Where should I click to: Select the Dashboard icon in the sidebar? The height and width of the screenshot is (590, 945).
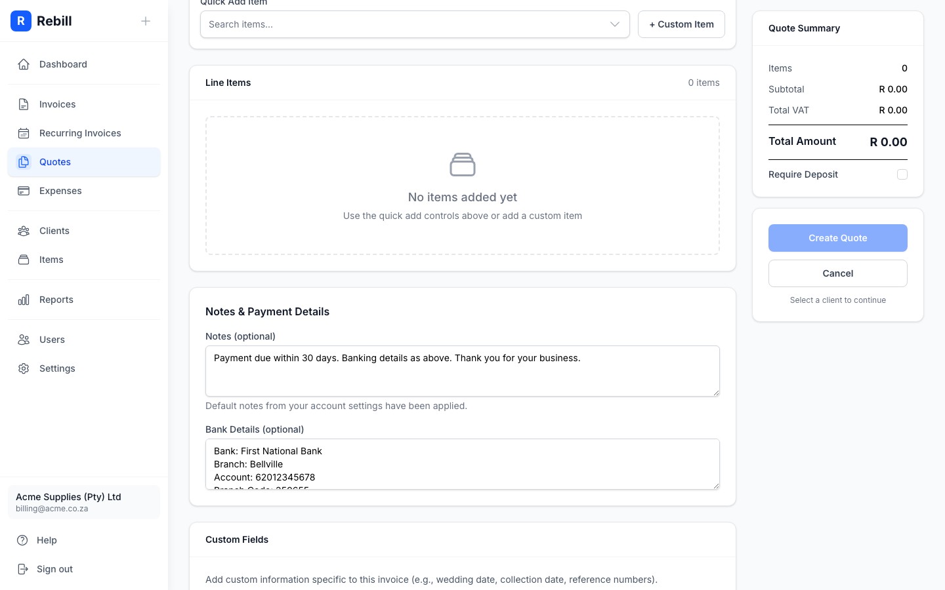(24, 64)
